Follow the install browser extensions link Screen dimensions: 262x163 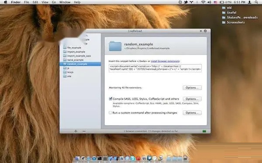[165, 61]
